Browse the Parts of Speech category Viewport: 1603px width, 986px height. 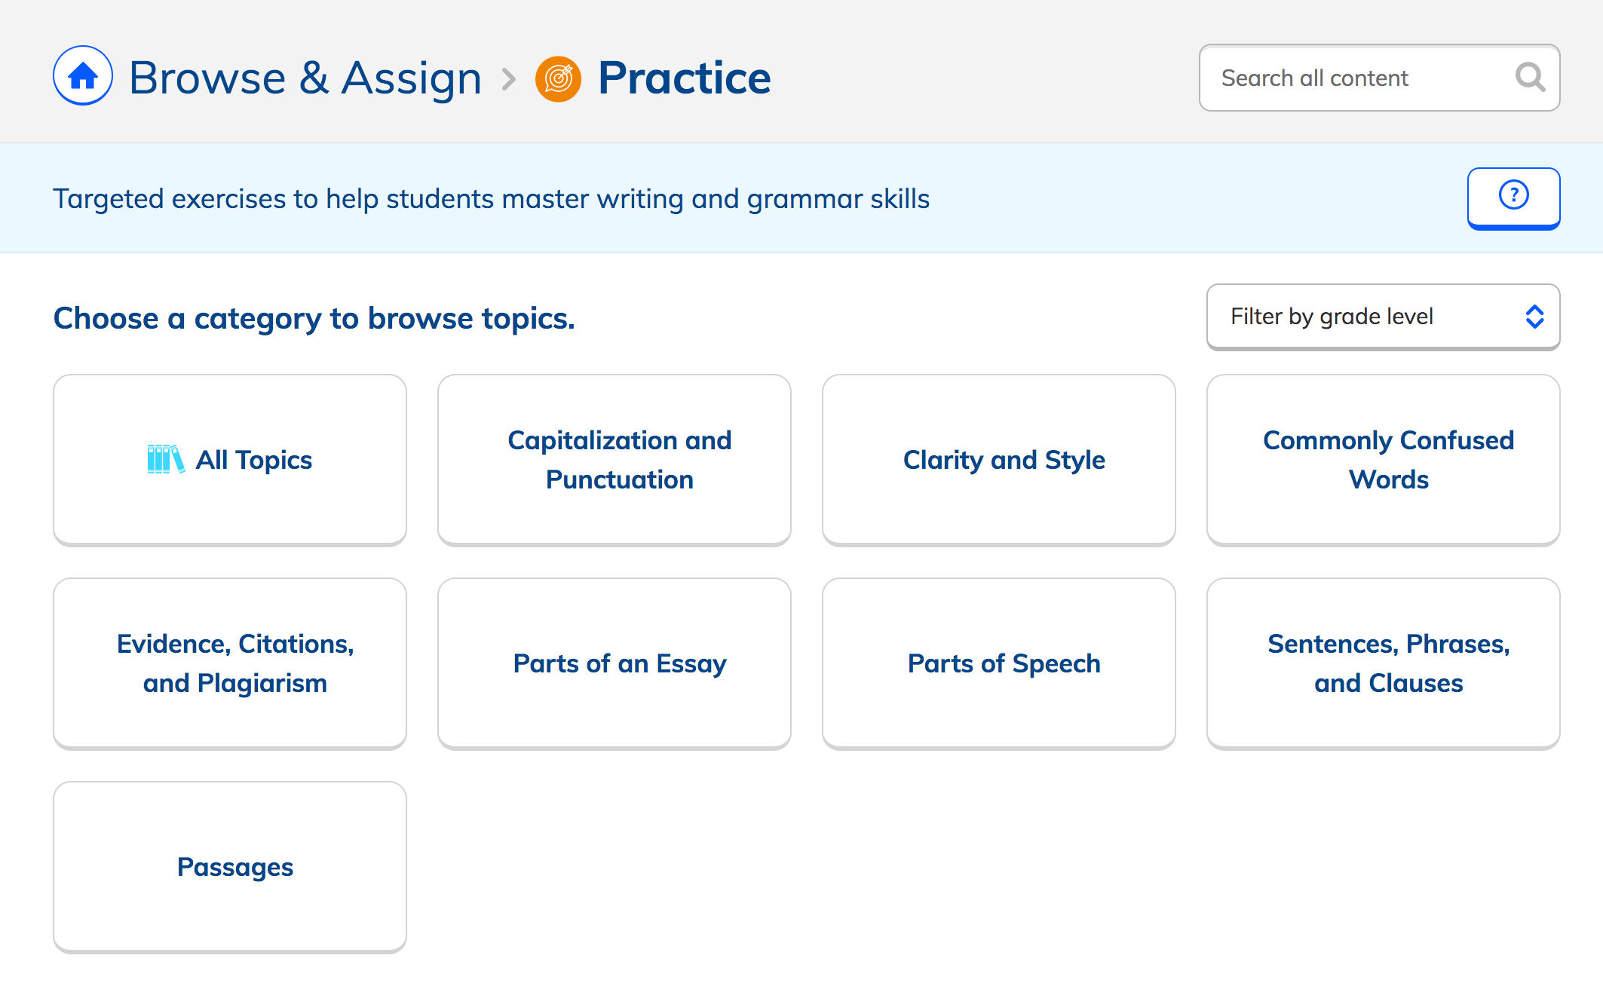pyautogui.click(x=999, y=663)
